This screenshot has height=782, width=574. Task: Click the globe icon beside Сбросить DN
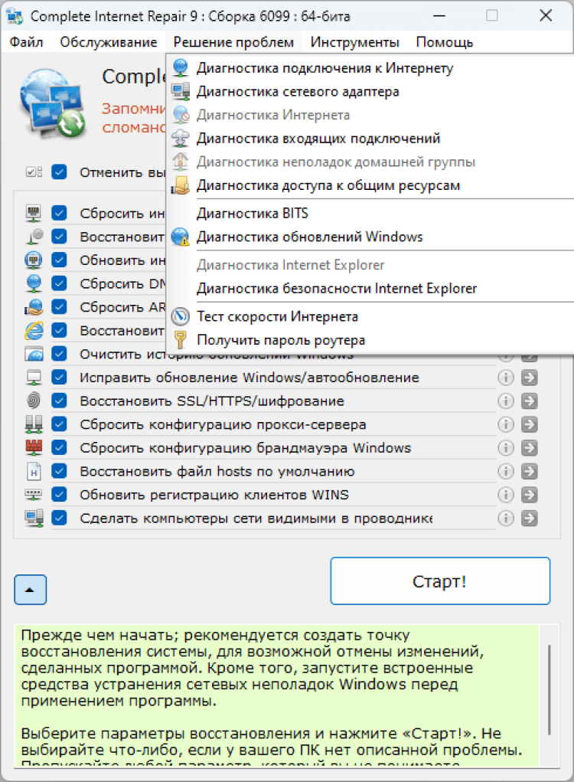click(x=34, y=283)
